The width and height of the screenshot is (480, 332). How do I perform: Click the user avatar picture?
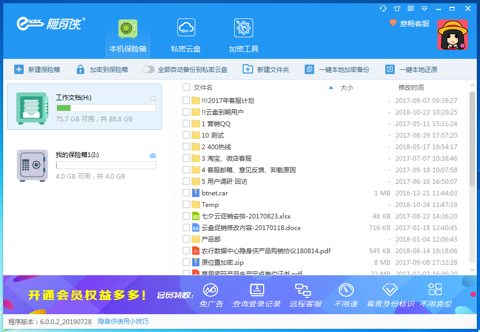tap(453, 35)
